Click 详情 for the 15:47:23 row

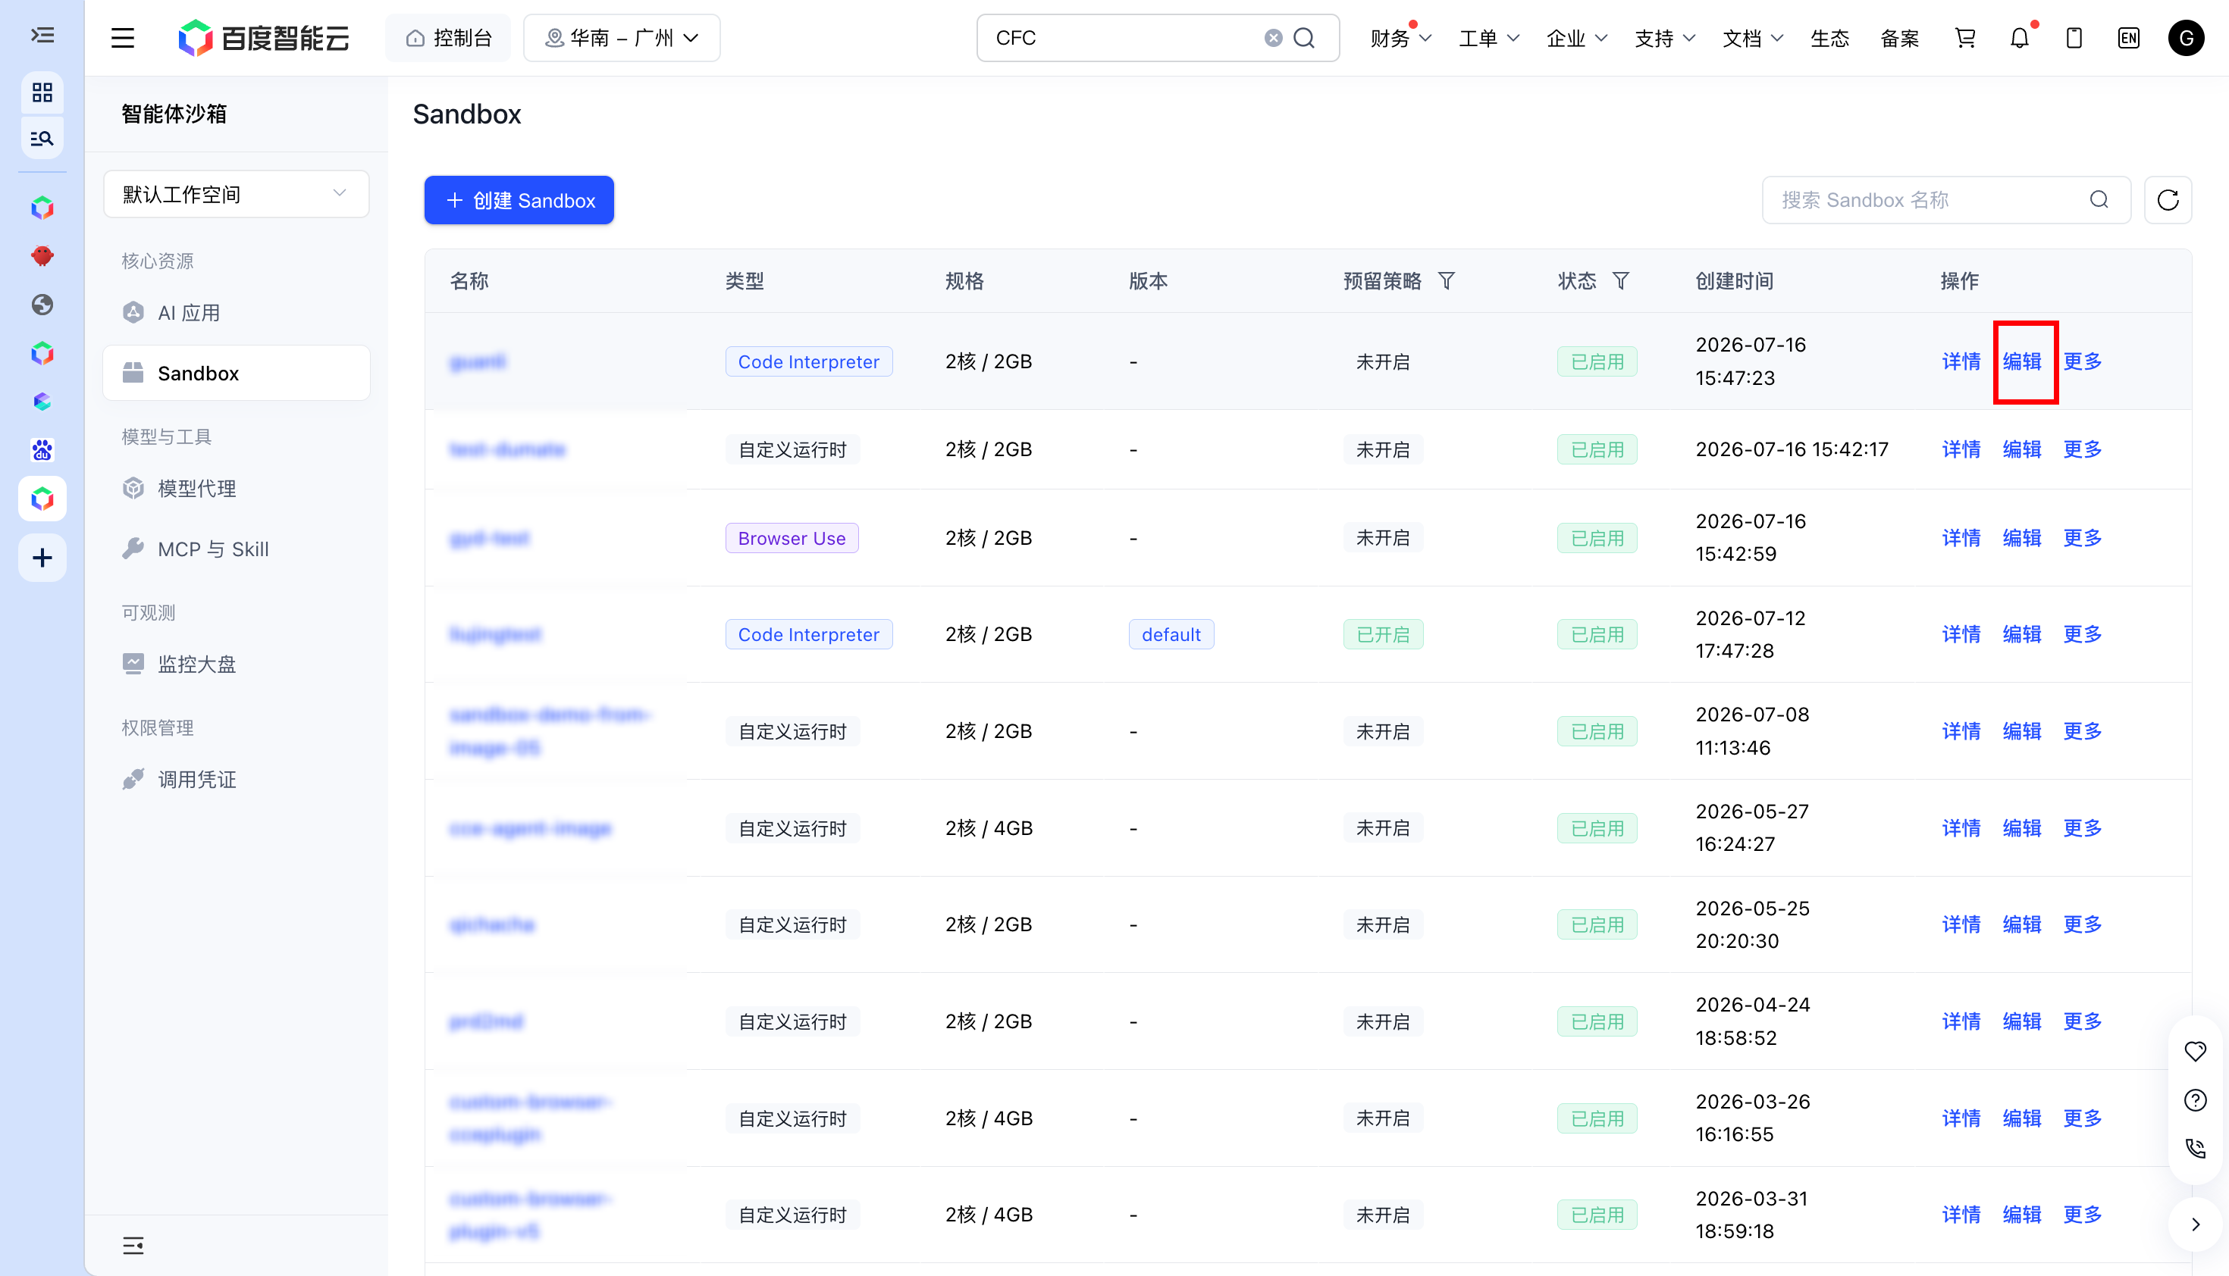click(x=1961, y=361)
